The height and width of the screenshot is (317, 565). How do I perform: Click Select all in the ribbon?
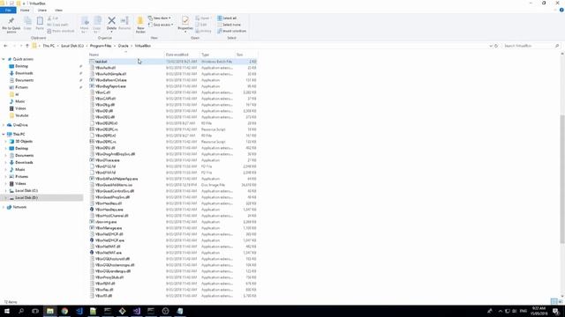pos(227,18)
